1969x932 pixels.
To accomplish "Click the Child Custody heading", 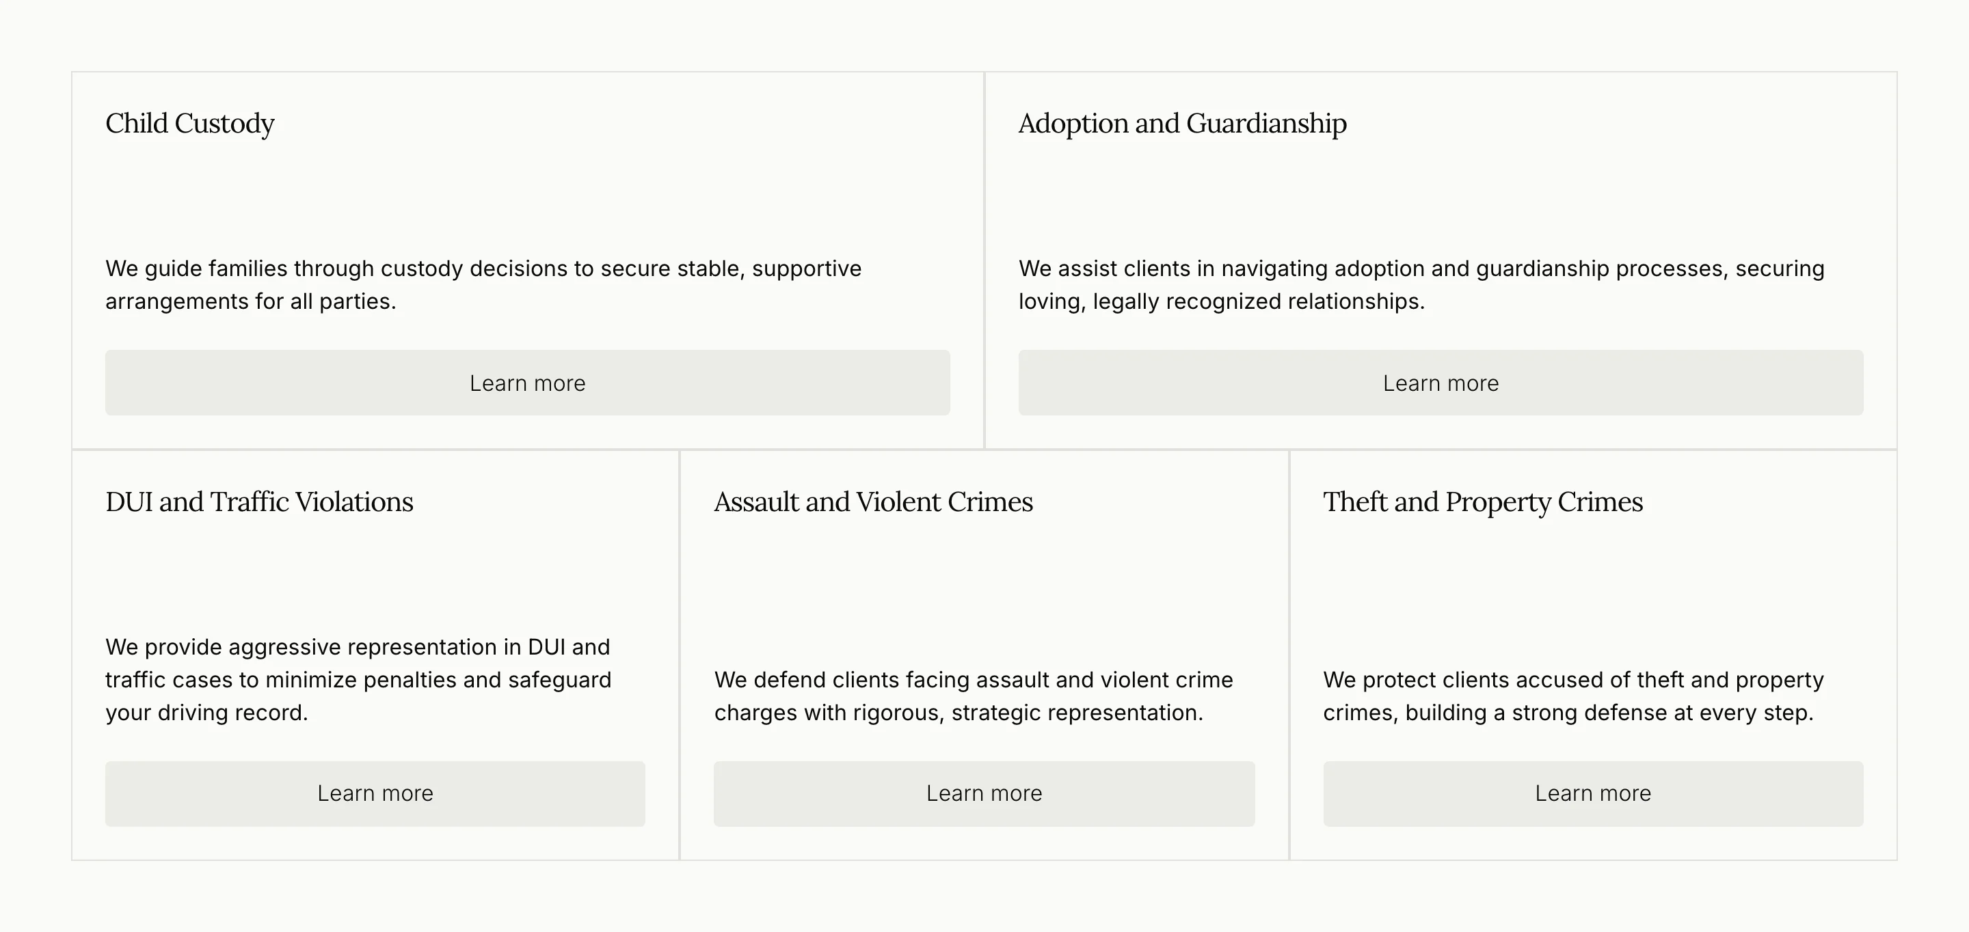I will [x=190, y=124].
